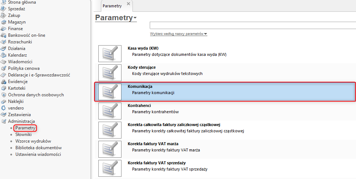Screen dimensions: 356x179
Task: Click the Korekta faktury VAT marża icon
Action: pos(110,149)
